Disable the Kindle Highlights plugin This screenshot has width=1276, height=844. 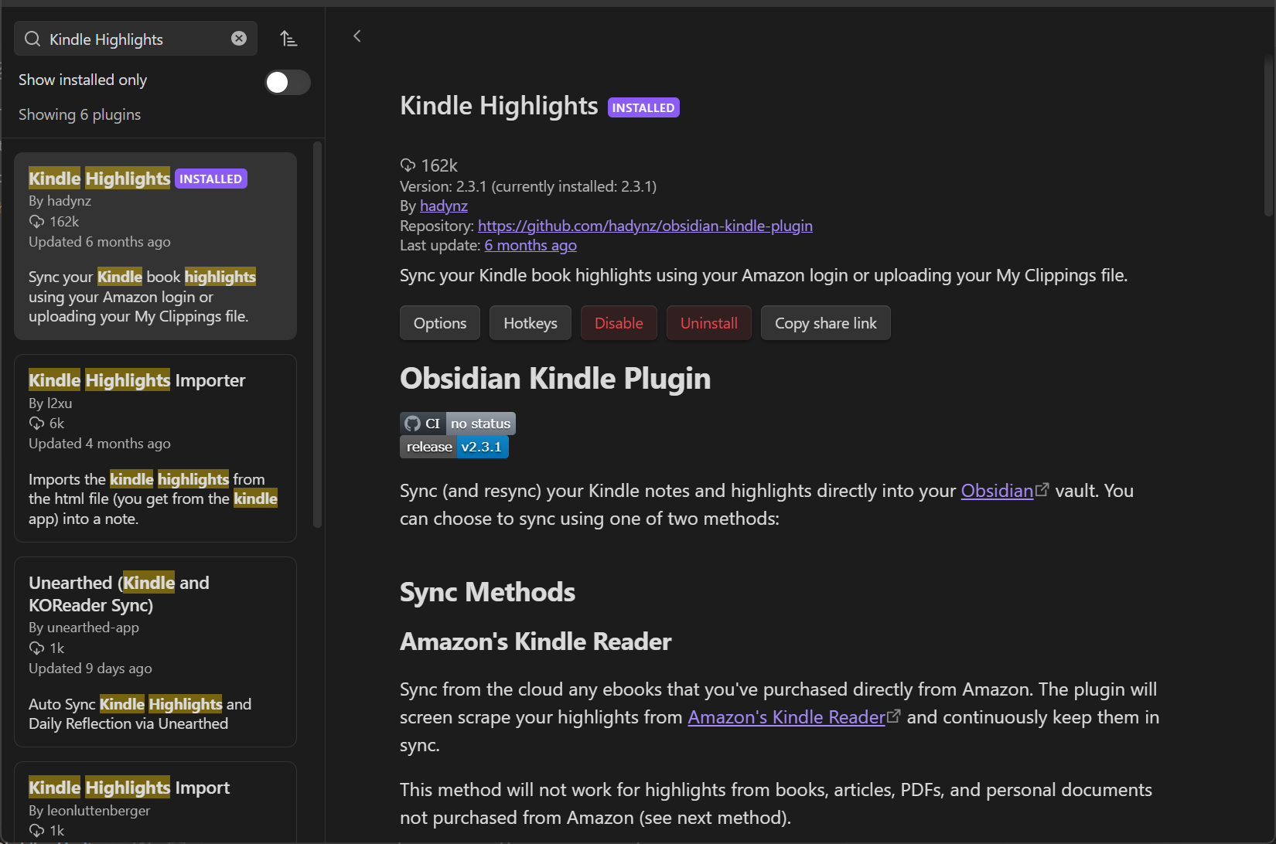(619, 323)
